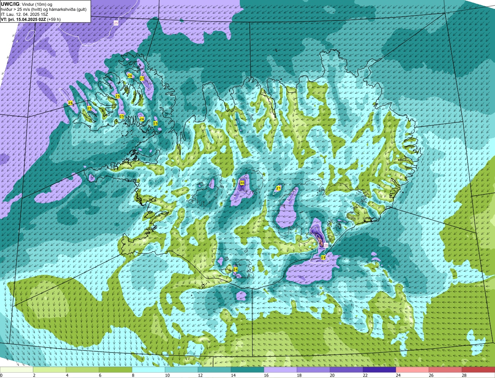This screenshot has height=378, width=495.
Task: Click the legend tick label 2
Action: [x=34, y=375]
